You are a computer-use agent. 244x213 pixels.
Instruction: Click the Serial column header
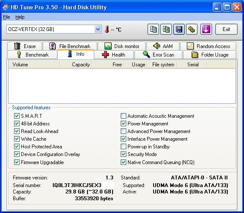[x=192, y=65]
